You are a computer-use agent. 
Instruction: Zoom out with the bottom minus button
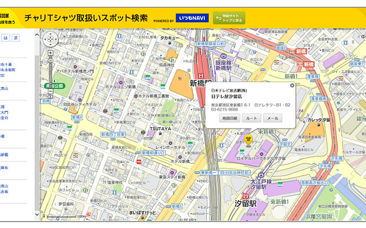pos(50,91)
